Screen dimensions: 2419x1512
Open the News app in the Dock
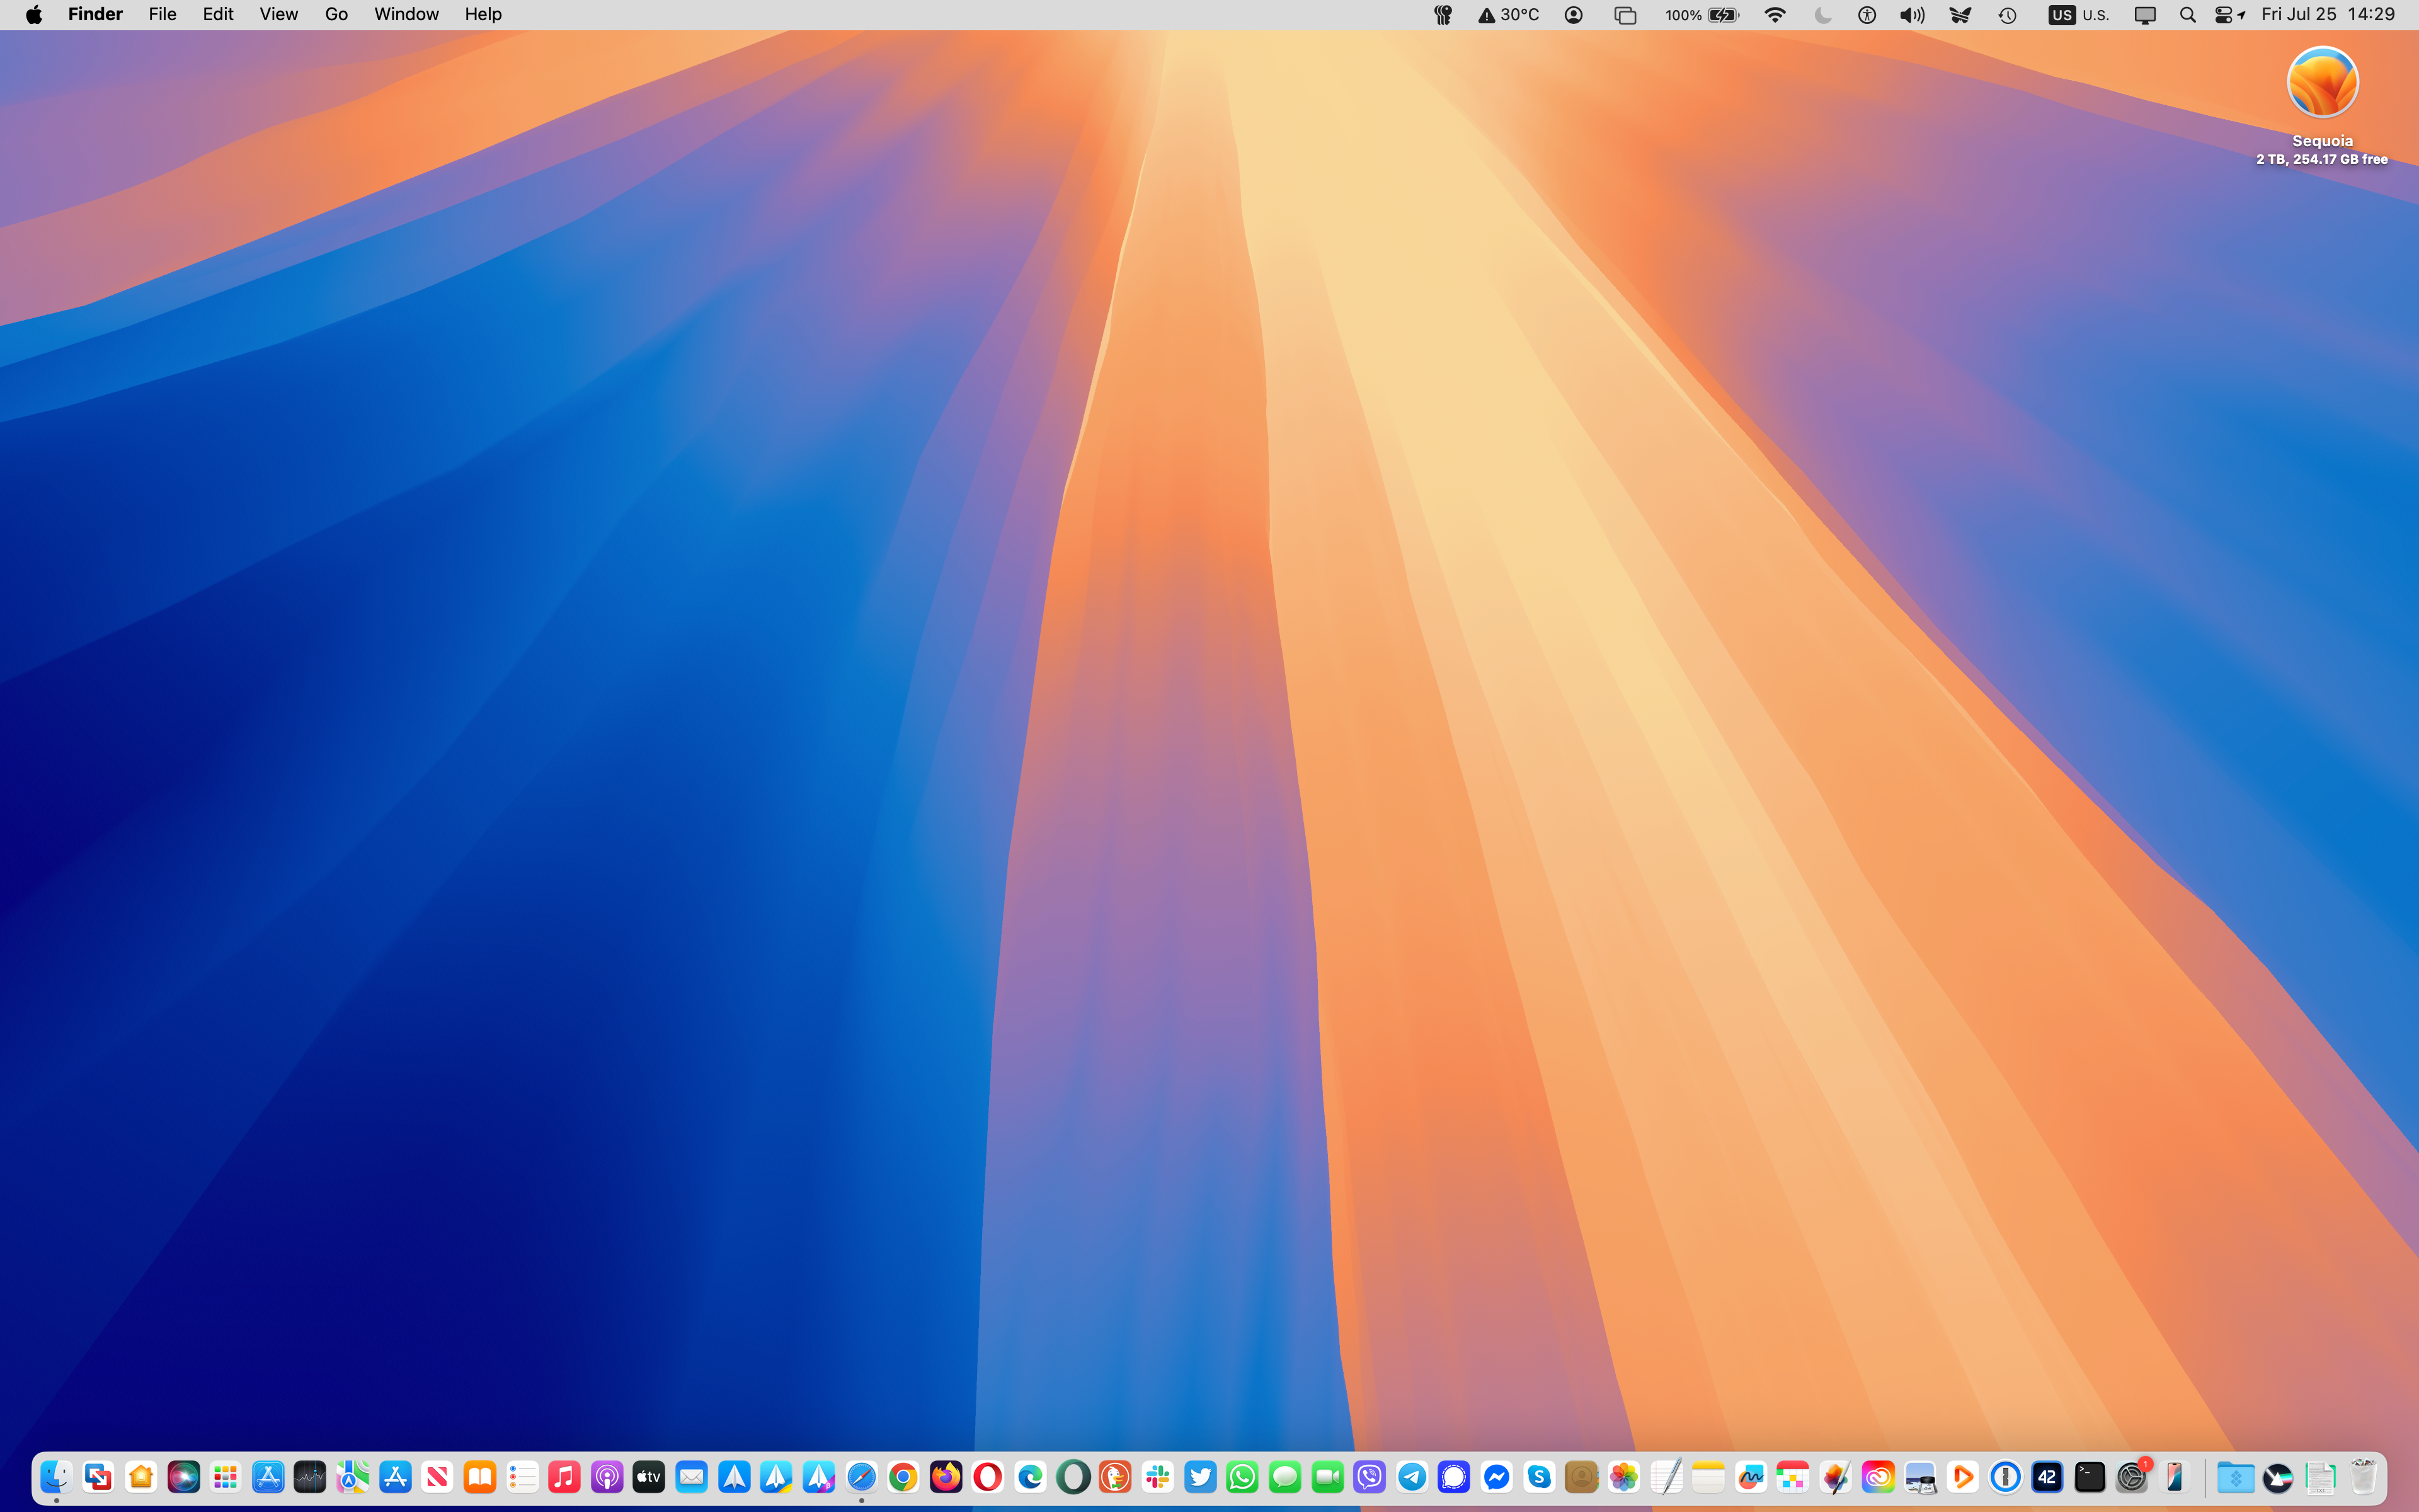[437, 1477]
